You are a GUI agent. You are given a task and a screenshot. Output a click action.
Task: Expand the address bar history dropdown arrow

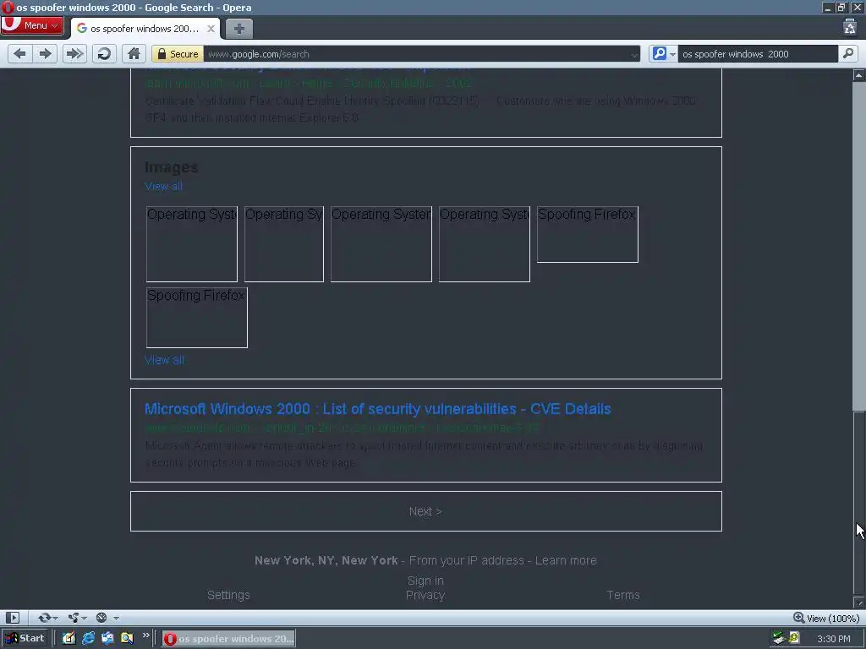coord(634,54)
